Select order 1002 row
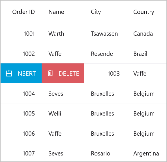 83,53
